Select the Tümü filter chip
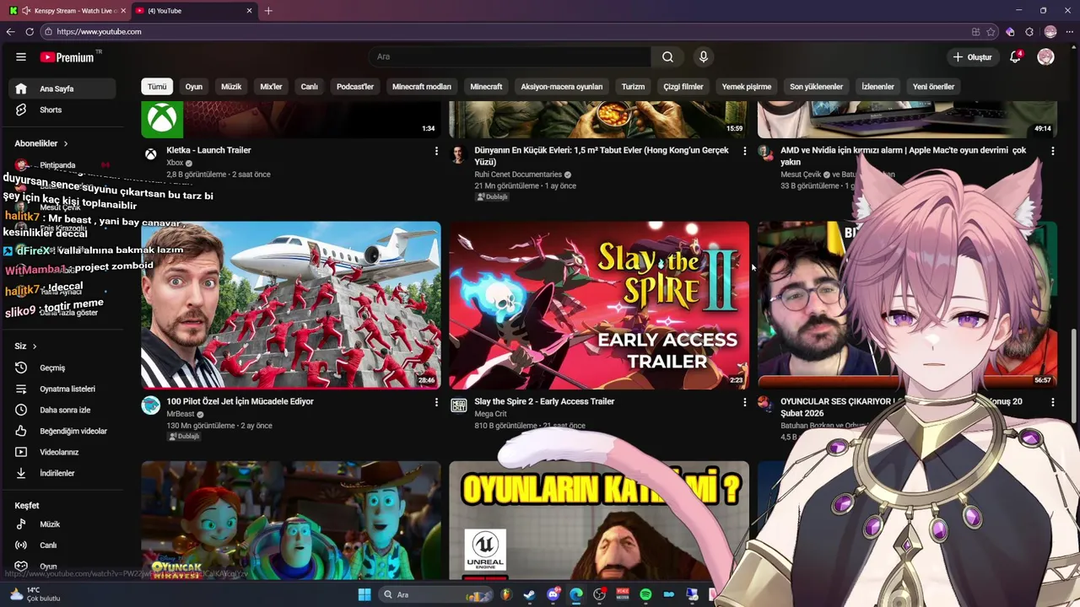This screenshot has width=1080, height=607. tap(157, 87)
